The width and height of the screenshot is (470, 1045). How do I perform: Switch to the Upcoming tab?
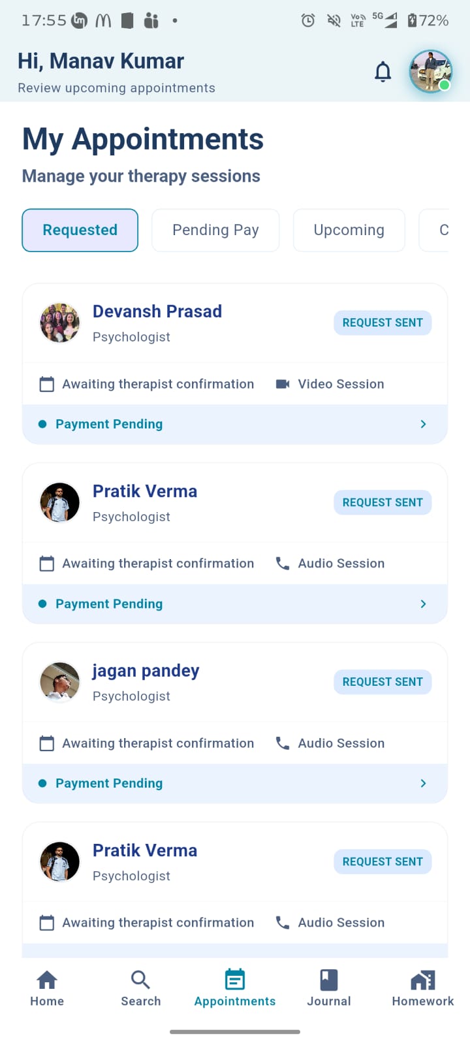click(349, 230)
